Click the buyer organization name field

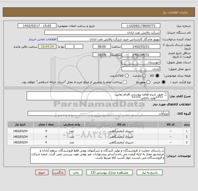point(102,33)
